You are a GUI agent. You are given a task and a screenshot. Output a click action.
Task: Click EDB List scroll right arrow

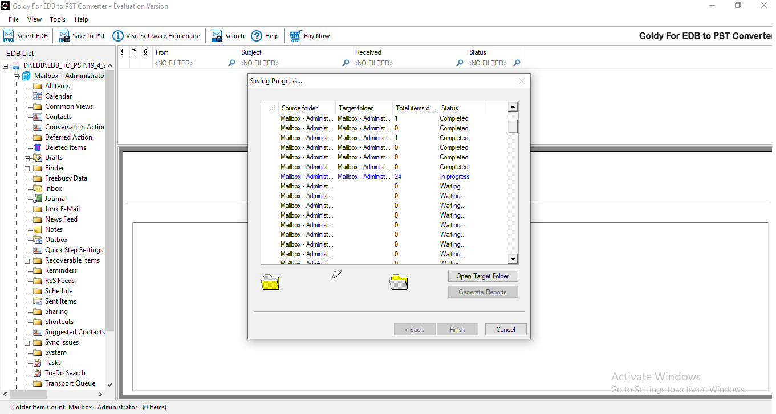pos(100,394)
